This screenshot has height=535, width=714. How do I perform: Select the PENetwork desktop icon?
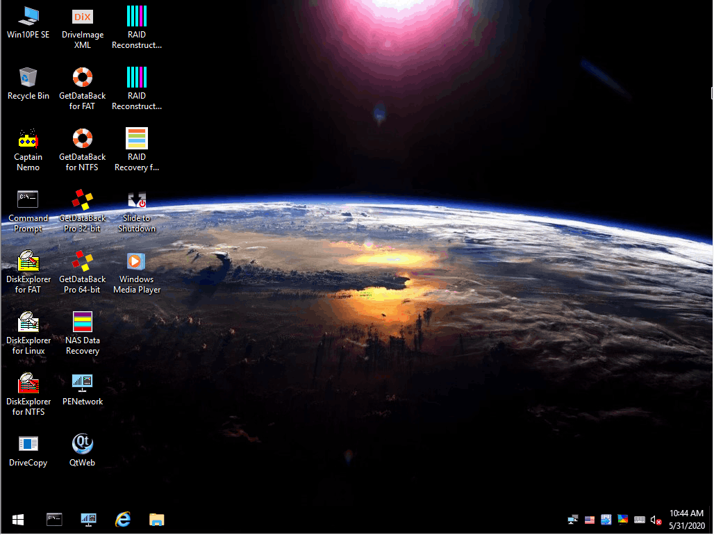pyautogui.click(x=83, y=383)
